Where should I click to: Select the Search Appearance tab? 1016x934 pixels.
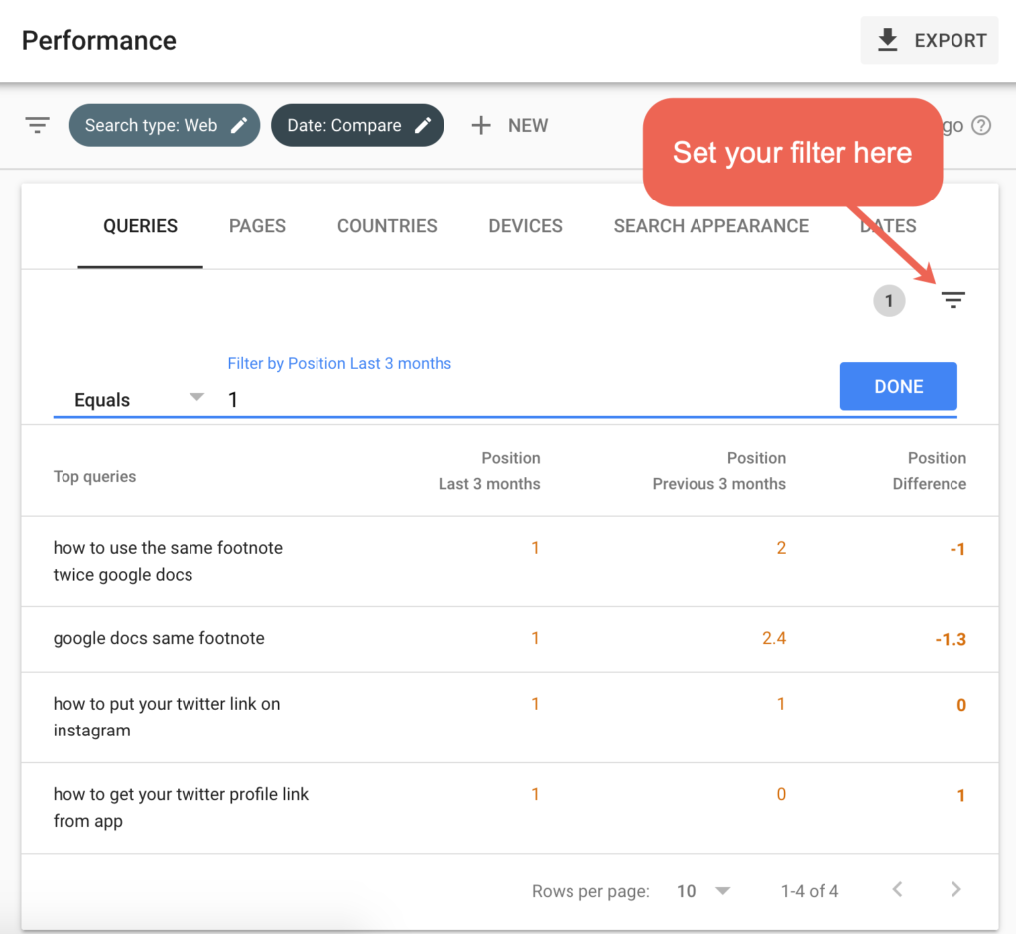point(710,226)
